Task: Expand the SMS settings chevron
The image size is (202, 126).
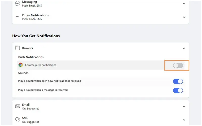Action: tap(184, 120)
